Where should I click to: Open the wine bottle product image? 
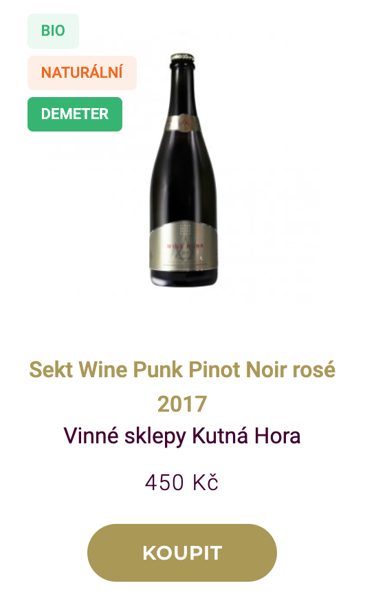pos(184,170)
